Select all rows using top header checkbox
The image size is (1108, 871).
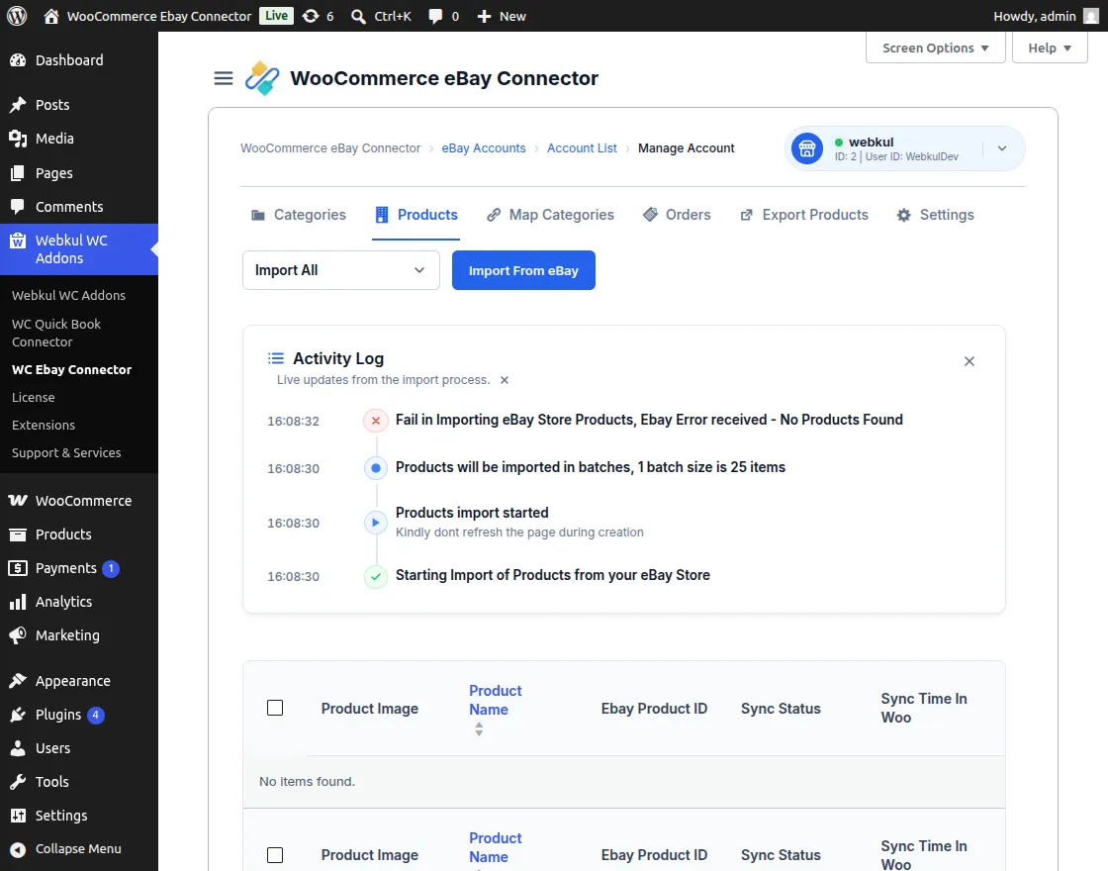click(x=275, y=708)
